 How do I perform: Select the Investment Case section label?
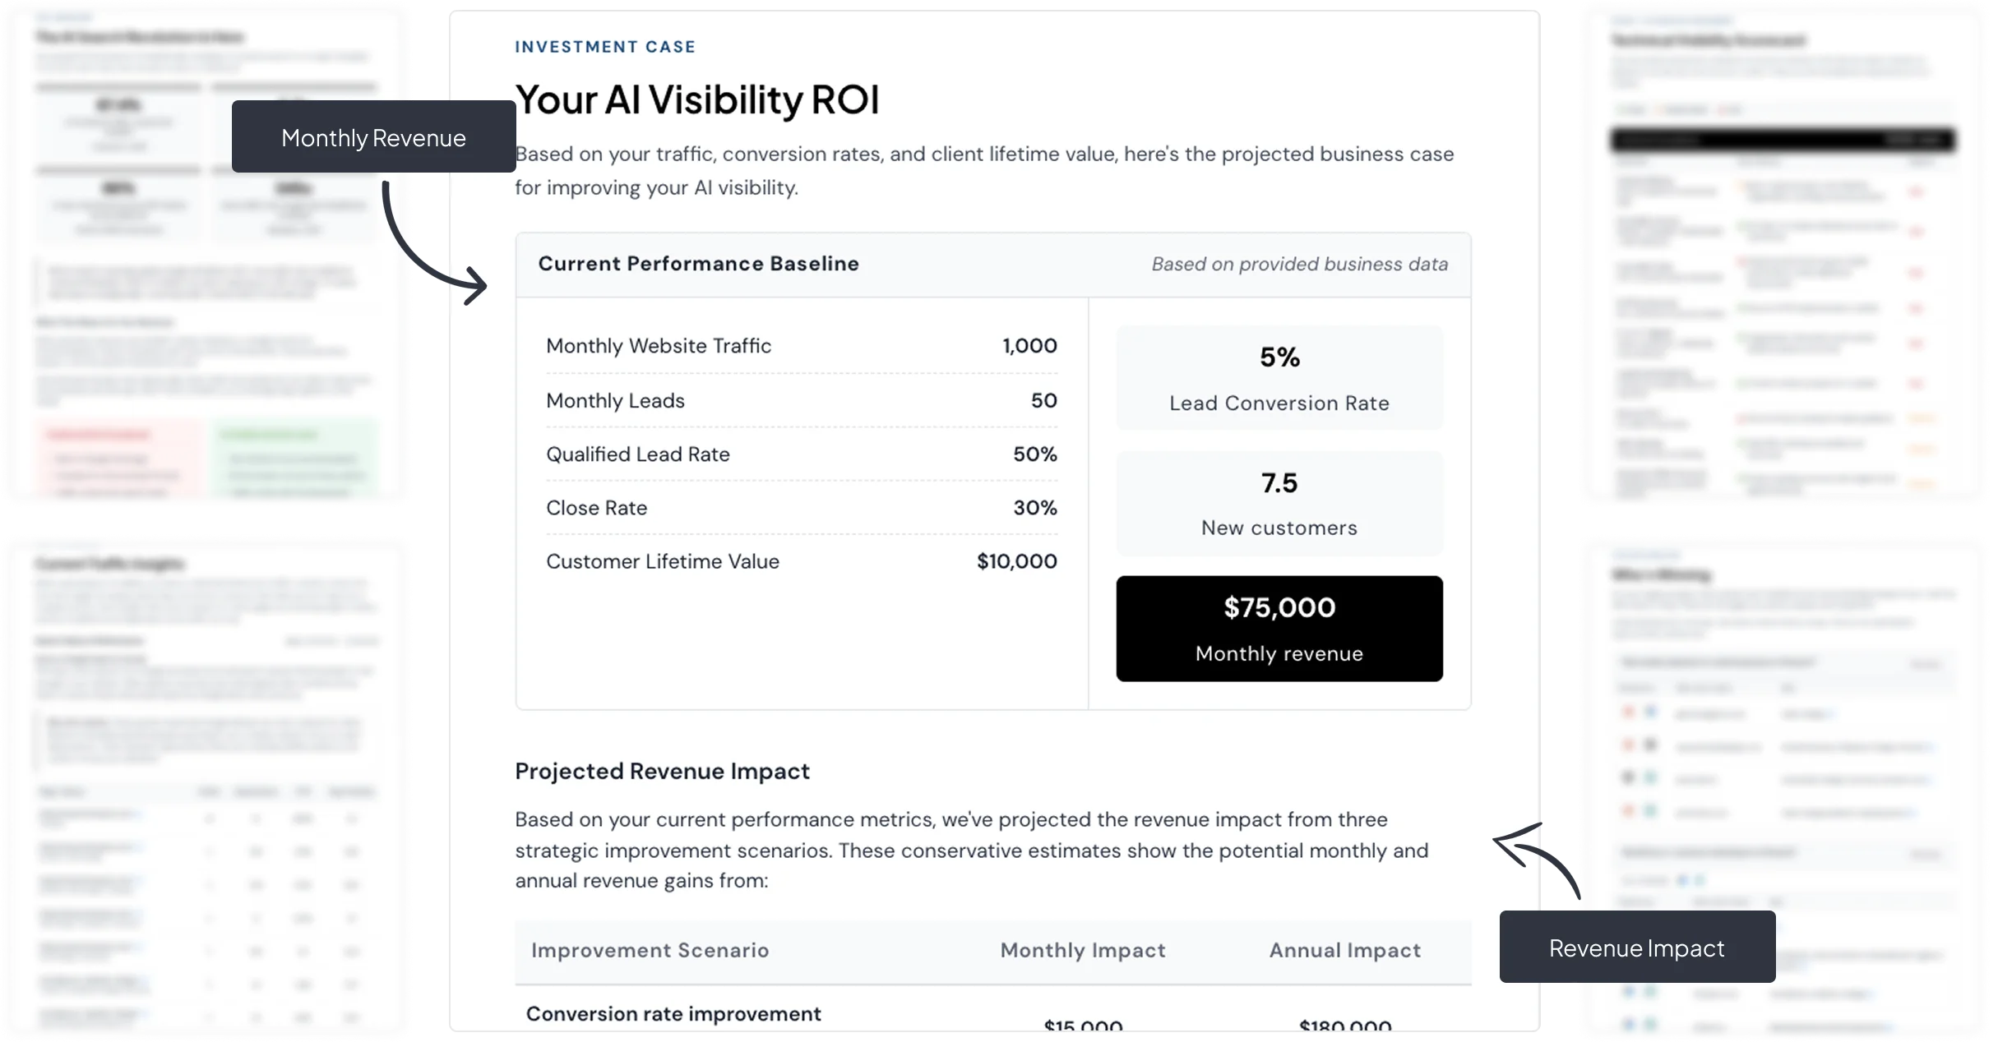coord(604,46)
